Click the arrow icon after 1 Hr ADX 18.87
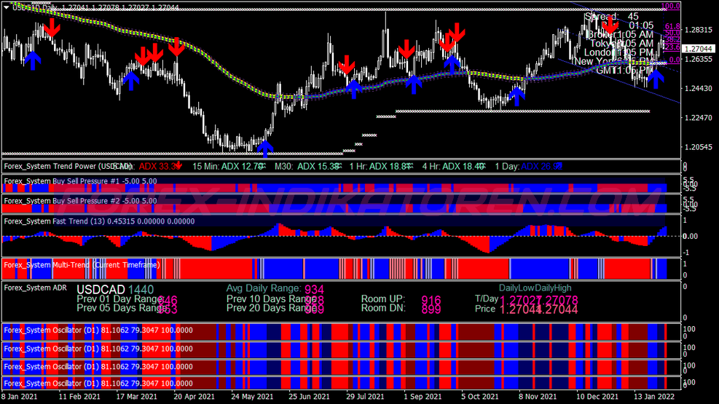 [409, 166]
